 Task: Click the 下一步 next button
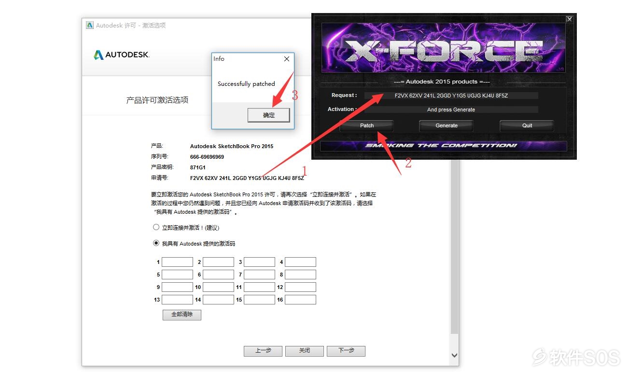[x=346, y=351]
